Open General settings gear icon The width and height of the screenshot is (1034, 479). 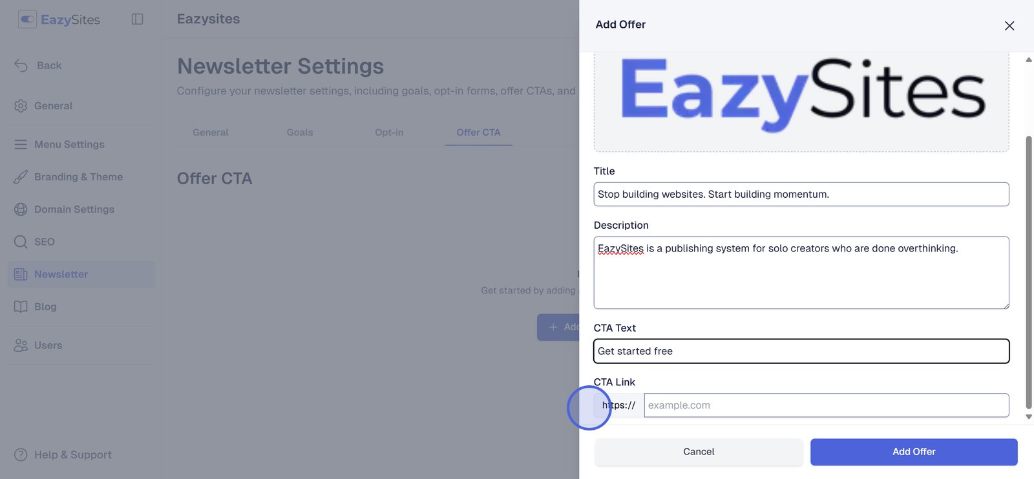click(21, 106)
